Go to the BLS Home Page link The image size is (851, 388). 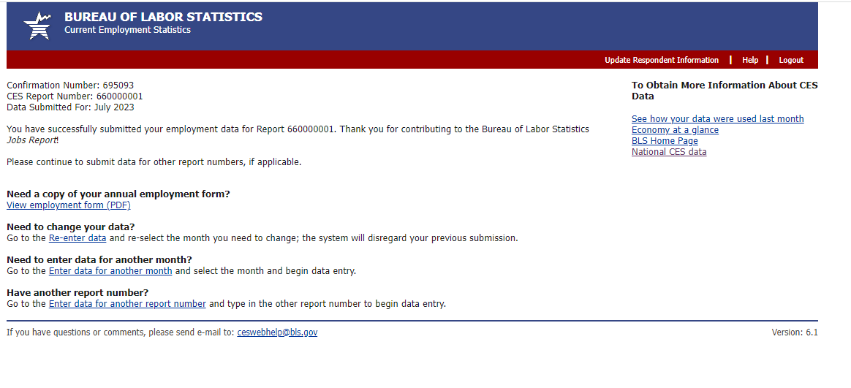[x=665, y=141]
